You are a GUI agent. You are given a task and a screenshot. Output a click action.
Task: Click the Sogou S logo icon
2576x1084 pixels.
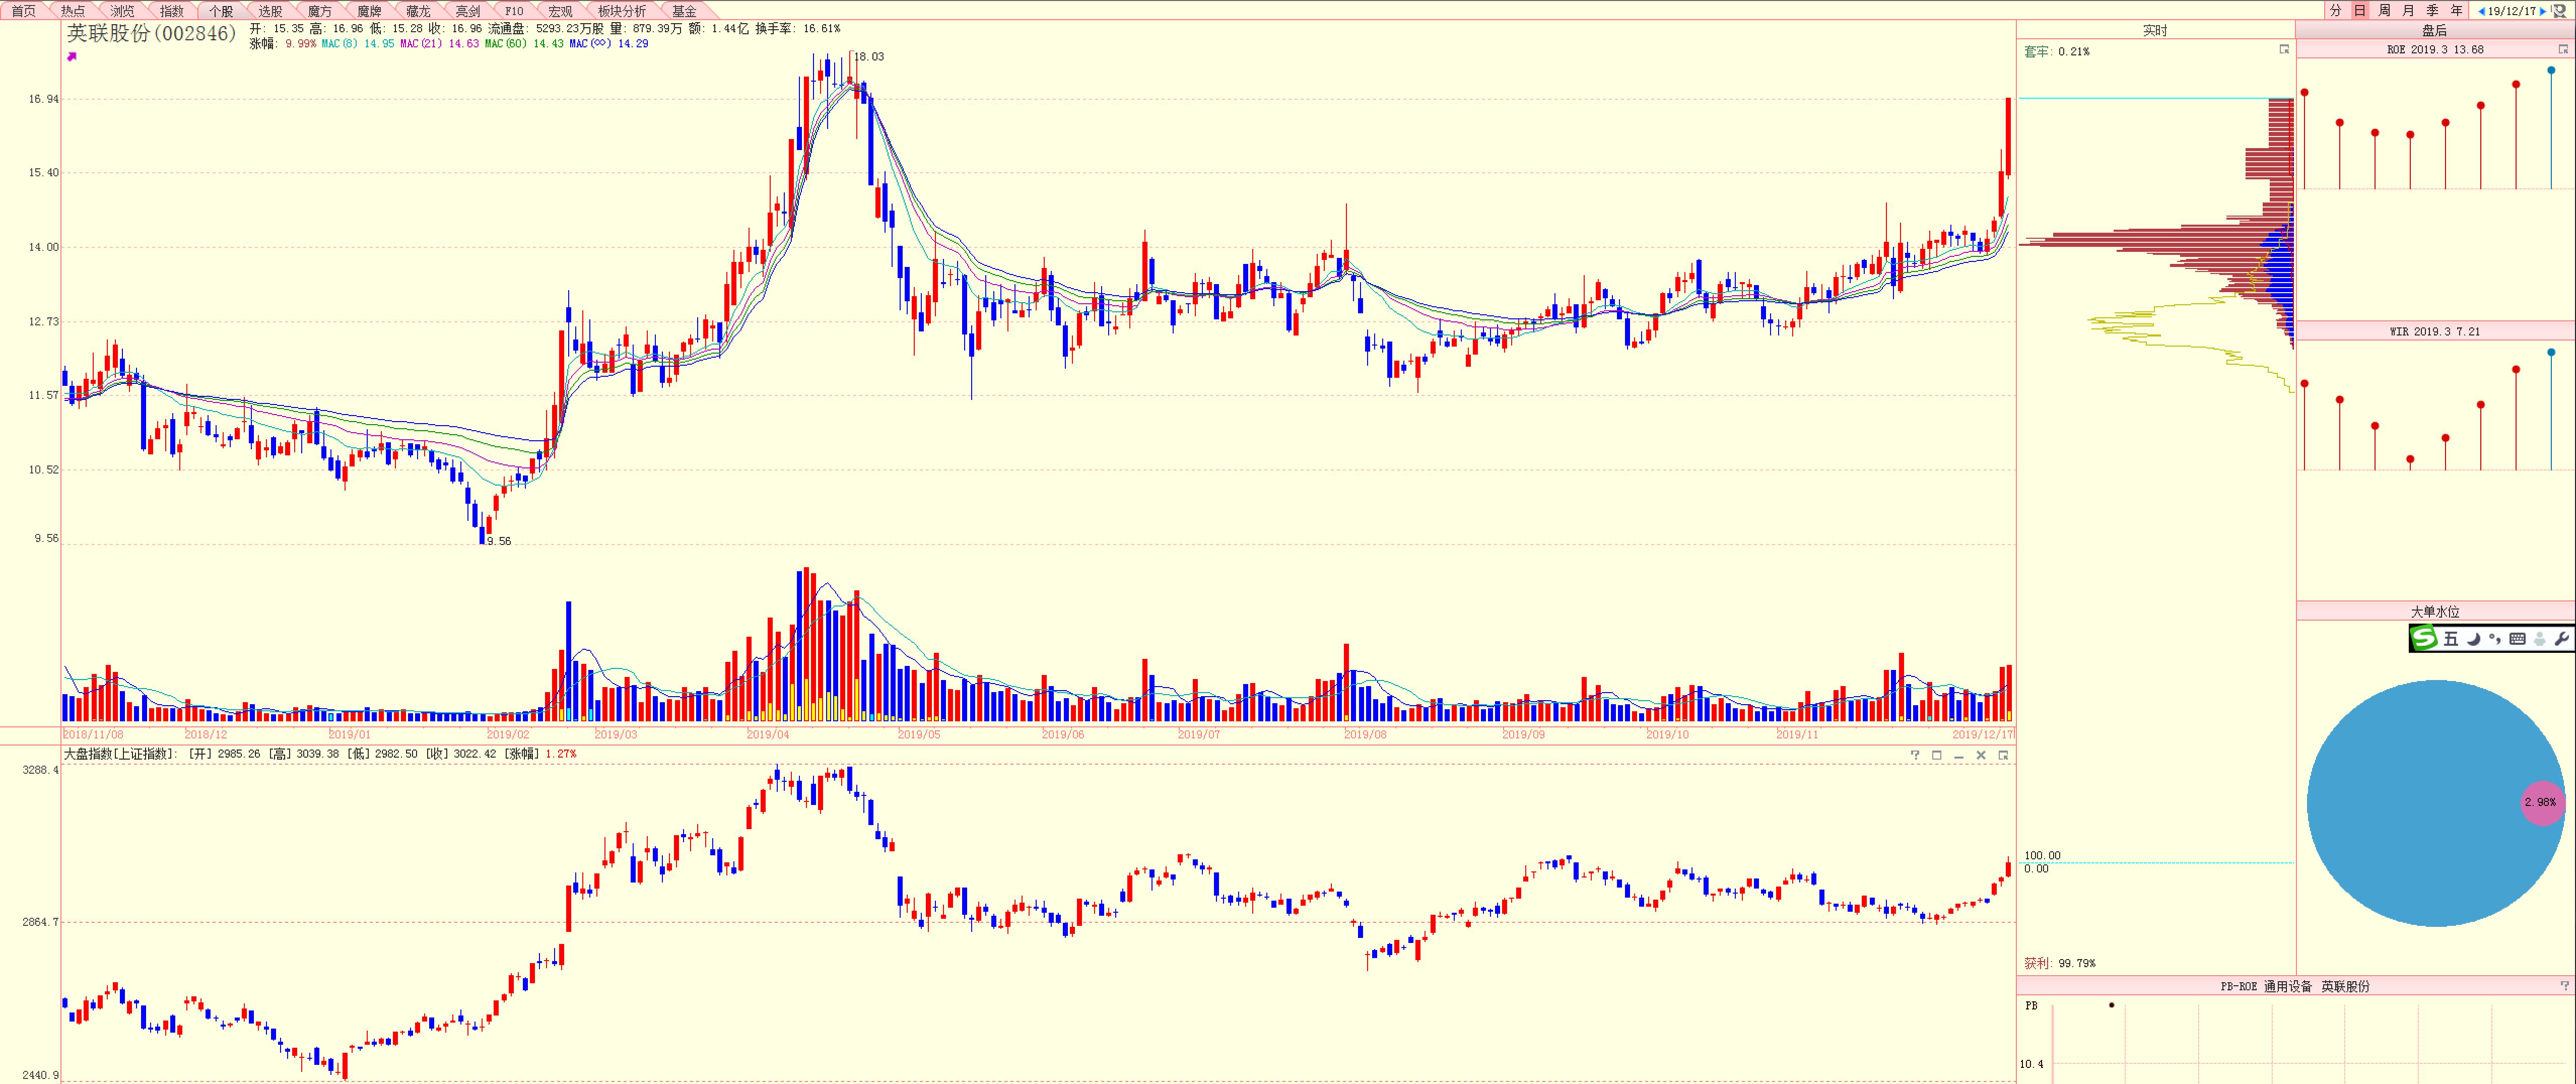point(2424,638)
